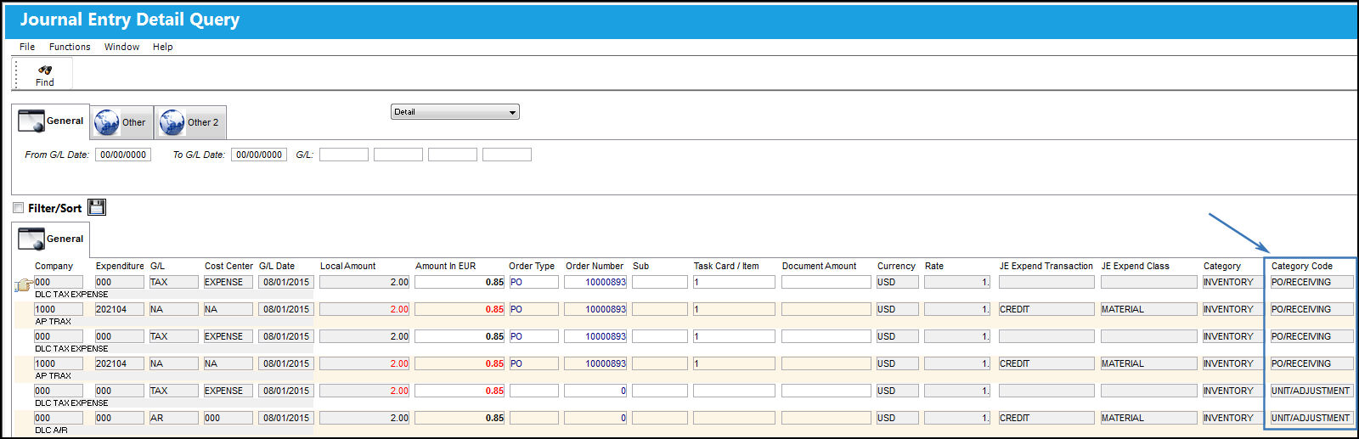The width and height of the screenshot is (1359, 439).
Task: Click the globe icon on Other 2 tab
Action: coord(172,122)
